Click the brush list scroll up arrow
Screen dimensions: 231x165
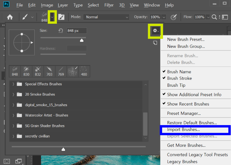(x=146, y=85)
